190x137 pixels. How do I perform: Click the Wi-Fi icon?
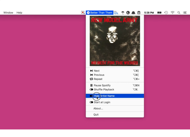(173, 12)
